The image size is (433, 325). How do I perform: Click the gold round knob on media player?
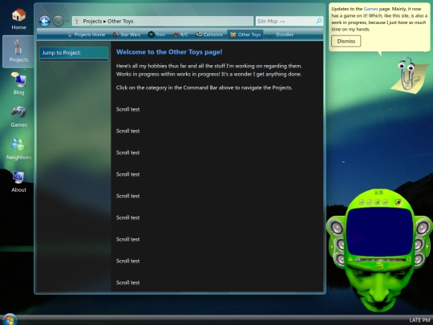tap(399, 202)
